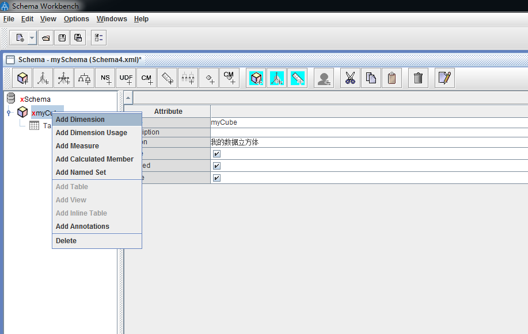
Task: Open the Options menu
Action: (76, 19)
